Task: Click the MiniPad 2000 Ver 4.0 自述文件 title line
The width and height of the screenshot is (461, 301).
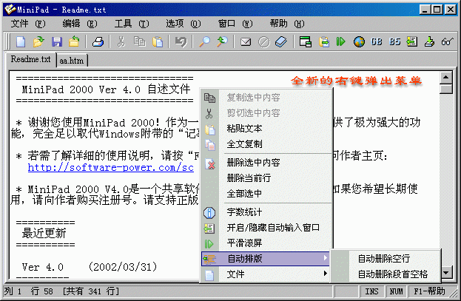Action: point(106,89)
